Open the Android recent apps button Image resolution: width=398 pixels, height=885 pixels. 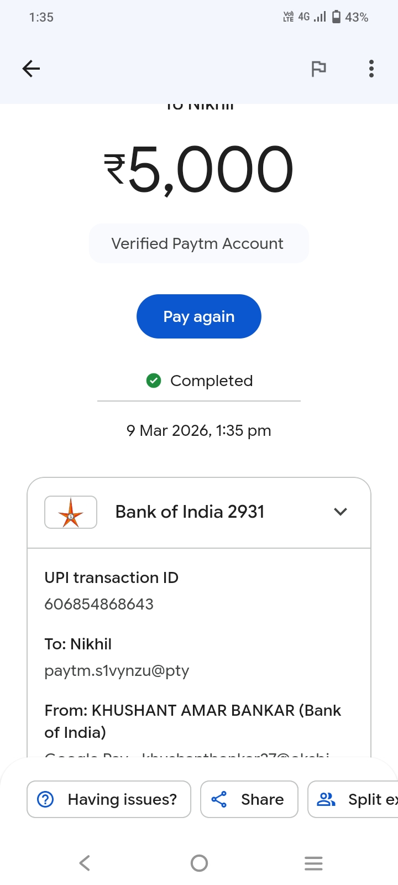point(313,863)
